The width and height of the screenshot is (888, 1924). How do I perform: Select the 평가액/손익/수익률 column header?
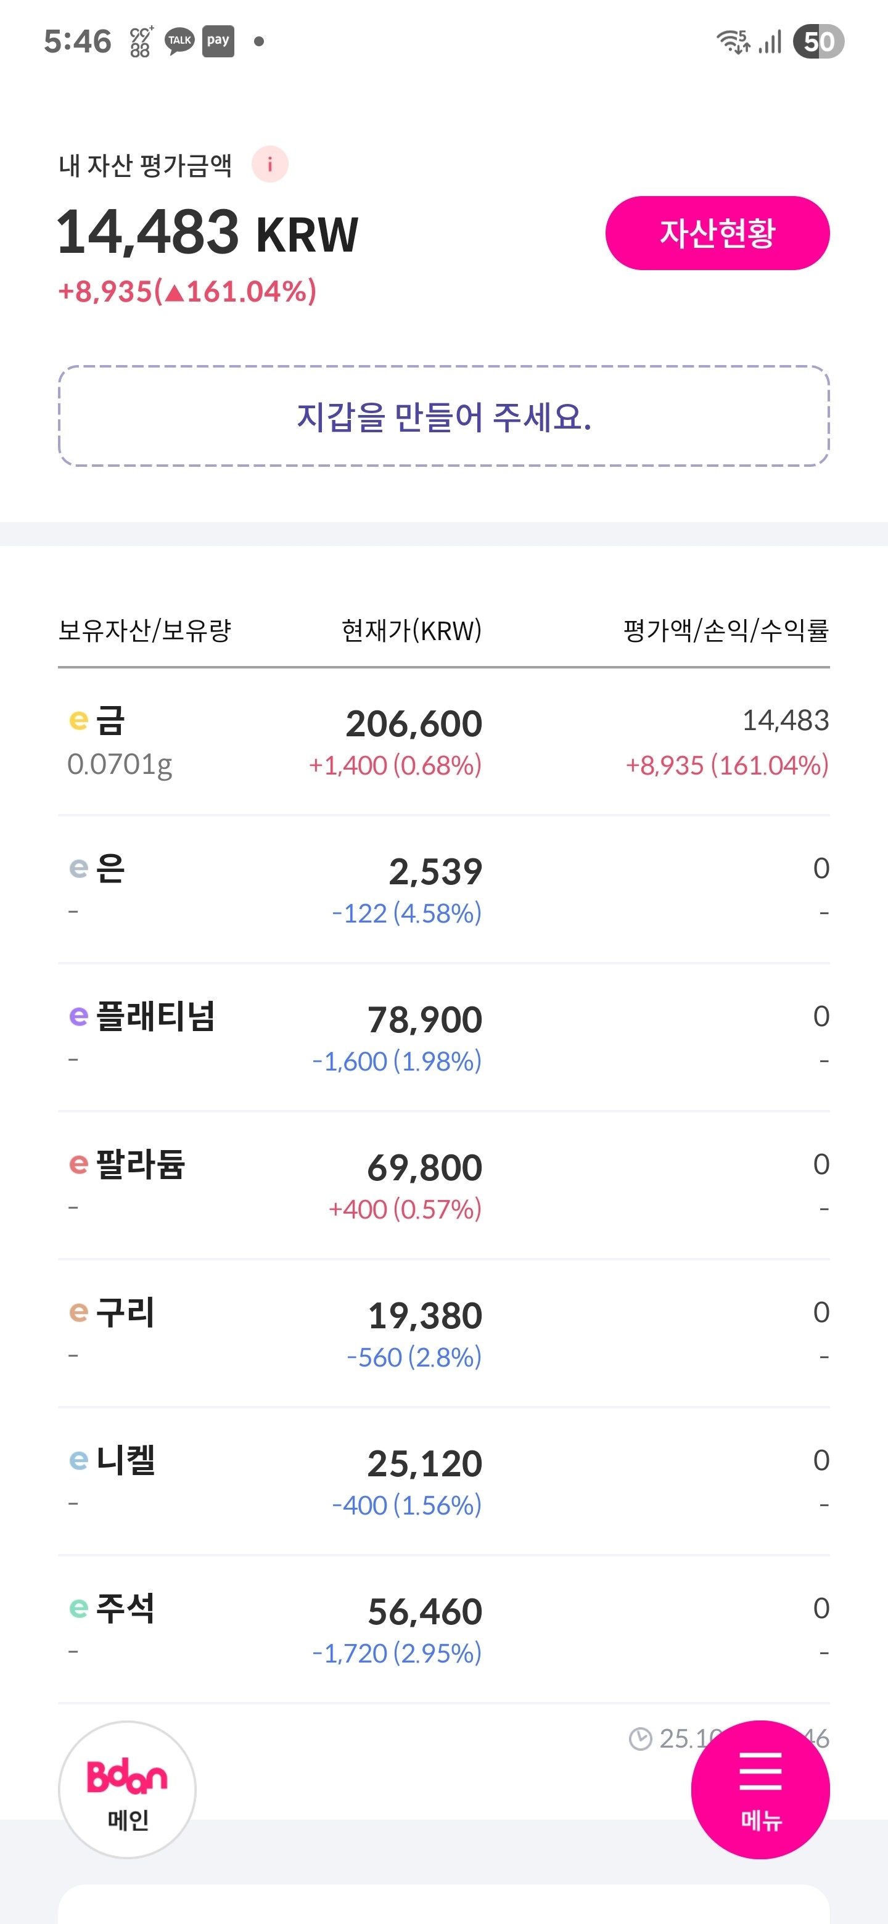coord(726,631)
